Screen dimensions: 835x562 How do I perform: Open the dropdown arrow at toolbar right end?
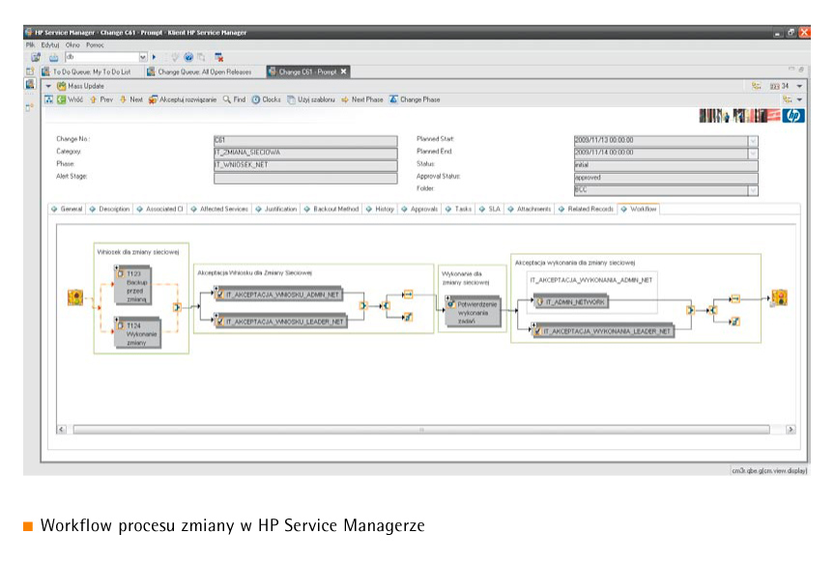point(800,99)
